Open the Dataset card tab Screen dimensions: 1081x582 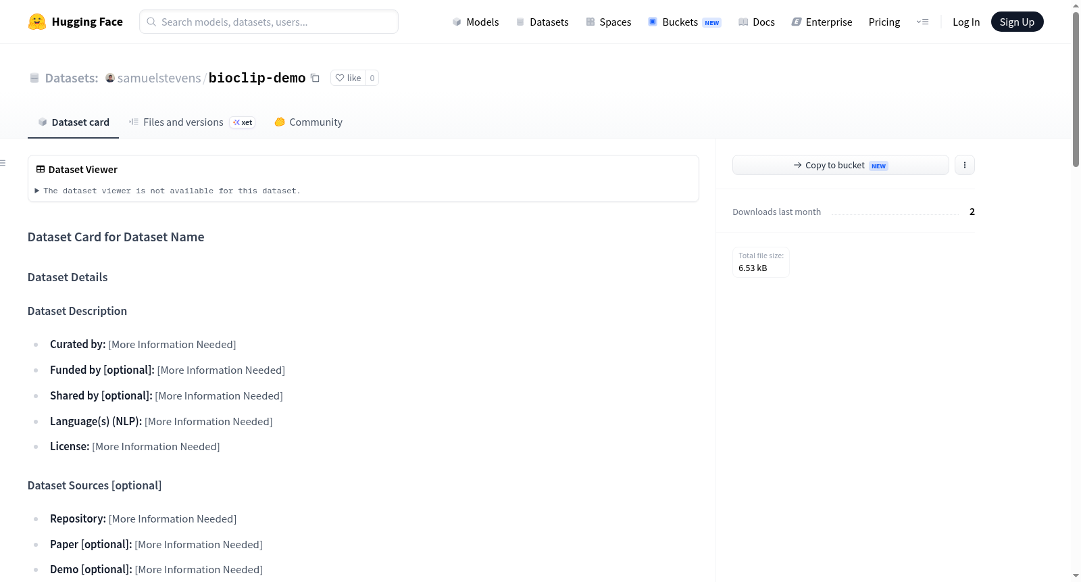pyautogui.click(x=73, y=122)
